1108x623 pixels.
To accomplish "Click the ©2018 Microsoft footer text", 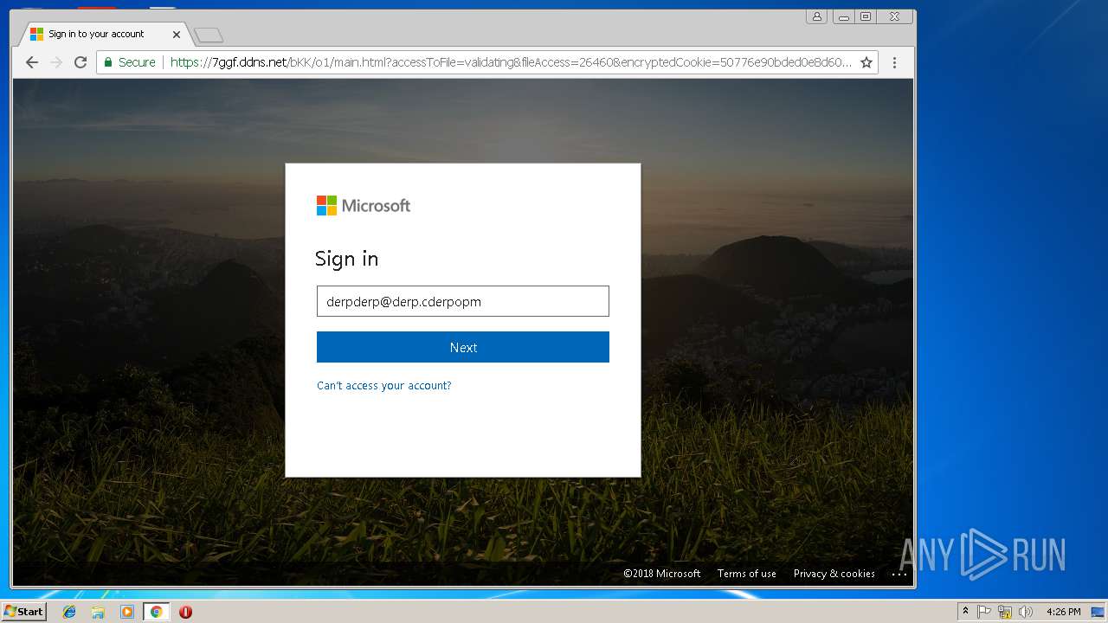I will (x=662, y=574).
